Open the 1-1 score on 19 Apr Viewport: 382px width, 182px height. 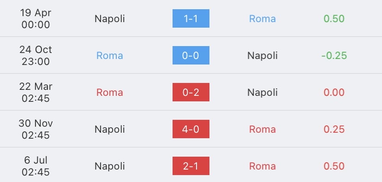point(191,18)
